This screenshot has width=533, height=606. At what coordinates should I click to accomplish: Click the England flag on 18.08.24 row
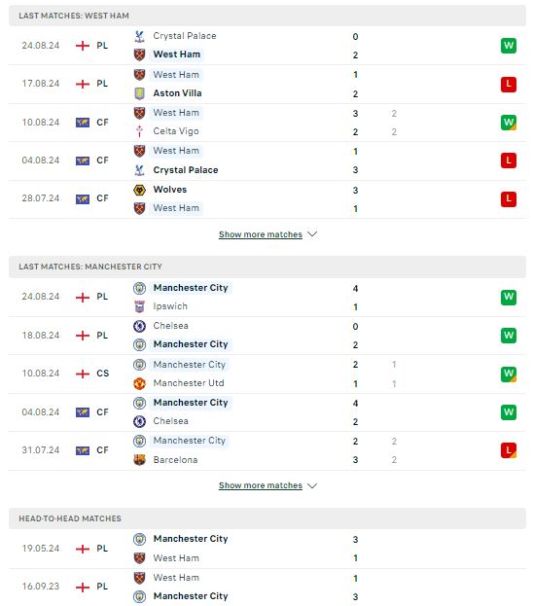click(83, 336)
